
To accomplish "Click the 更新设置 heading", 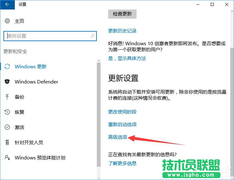I will click(123, 78).
